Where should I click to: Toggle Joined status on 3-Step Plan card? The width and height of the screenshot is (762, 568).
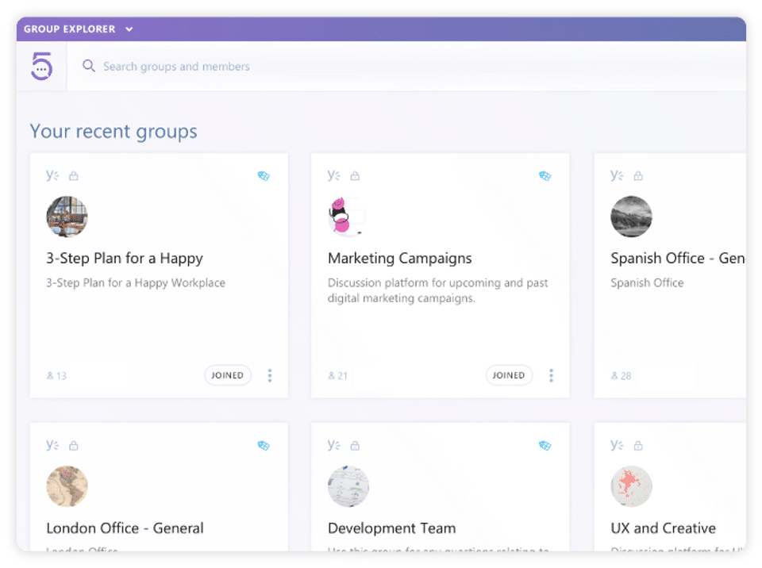tap(228, 375)
